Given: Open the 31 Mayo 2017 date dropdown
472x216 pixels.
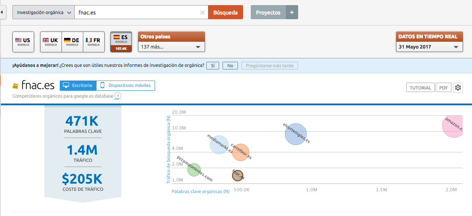Looking at the screenshot, I should [x=429, y=47].
